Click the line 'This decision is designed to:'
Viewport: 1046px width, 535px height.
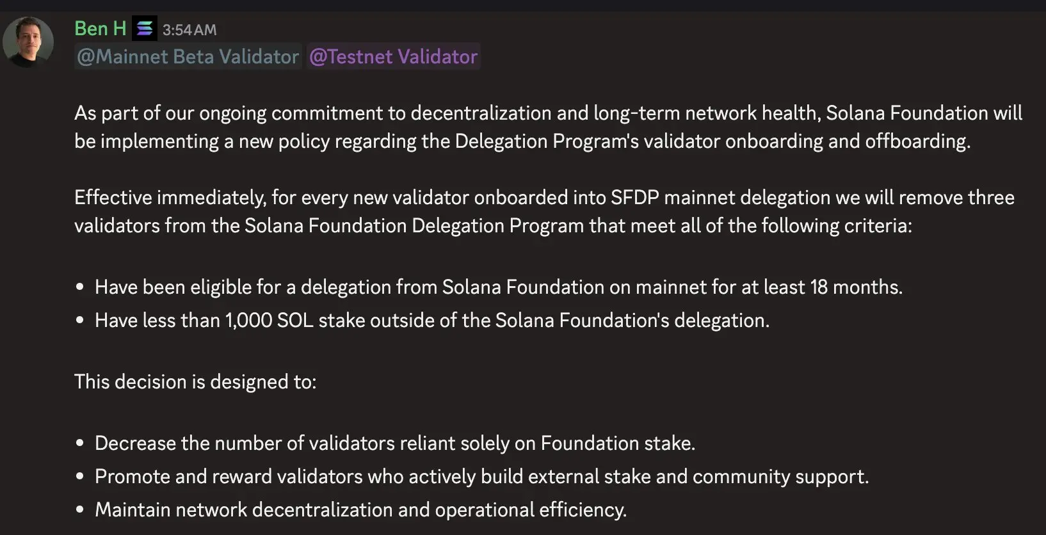[195, 381]
